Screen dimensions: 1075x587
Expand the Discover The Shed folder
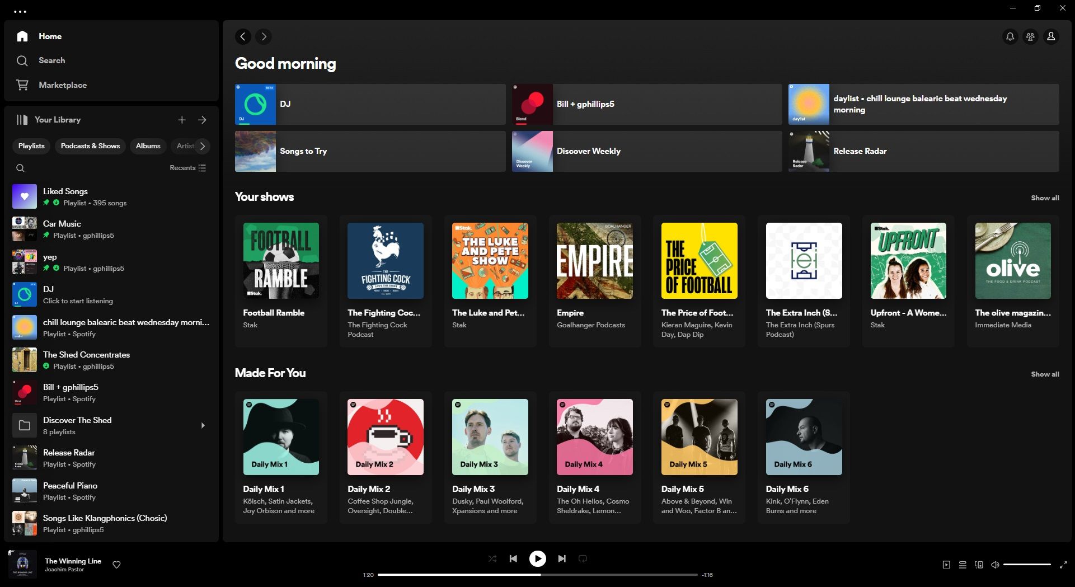[203, 425]
